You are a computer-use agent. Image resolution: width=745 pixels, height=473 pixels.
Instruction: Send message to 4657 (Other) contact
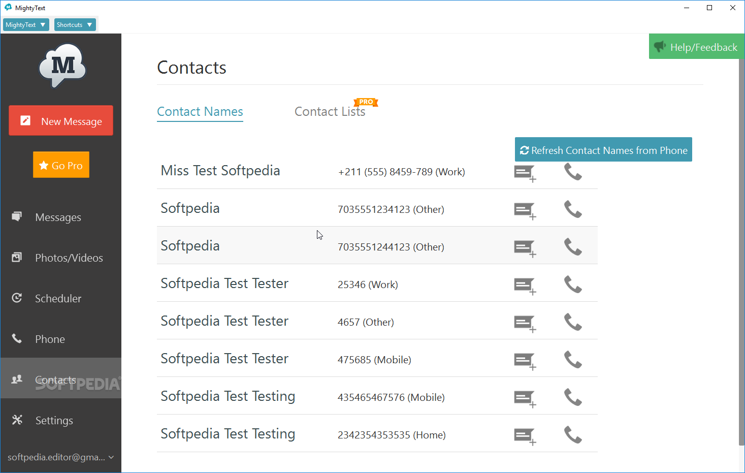click(525, 324)
